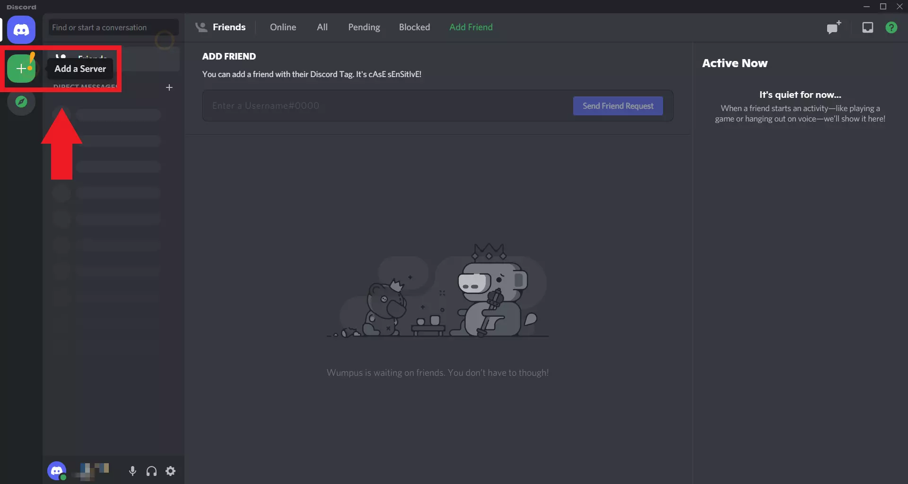Screen dimensions: 908x484
Task: Click the Active Now heading
Action: [734, 63]
